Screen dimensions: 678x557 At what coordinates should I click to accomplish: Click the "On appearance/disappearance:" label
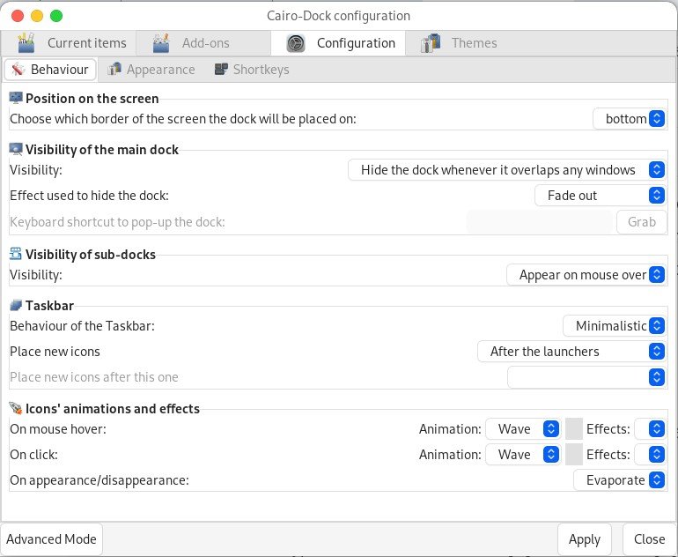tap(99, 480)
